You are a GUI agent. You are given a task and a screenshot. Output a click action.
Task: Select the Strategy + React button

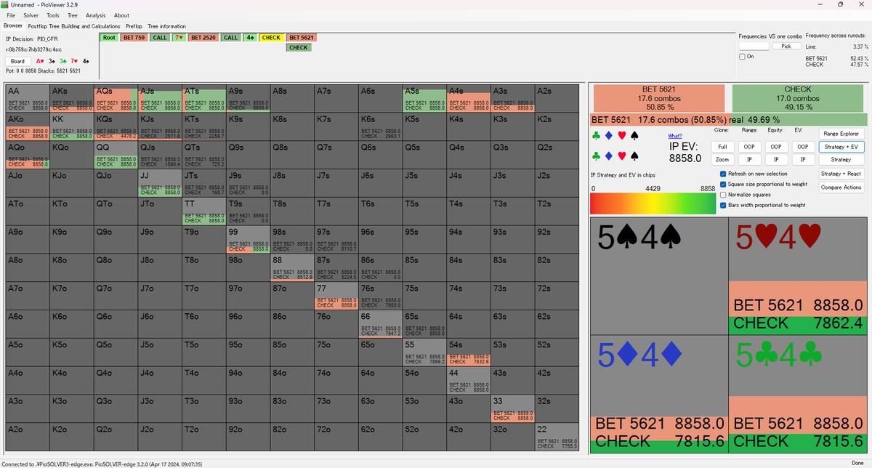click(841, 174)
